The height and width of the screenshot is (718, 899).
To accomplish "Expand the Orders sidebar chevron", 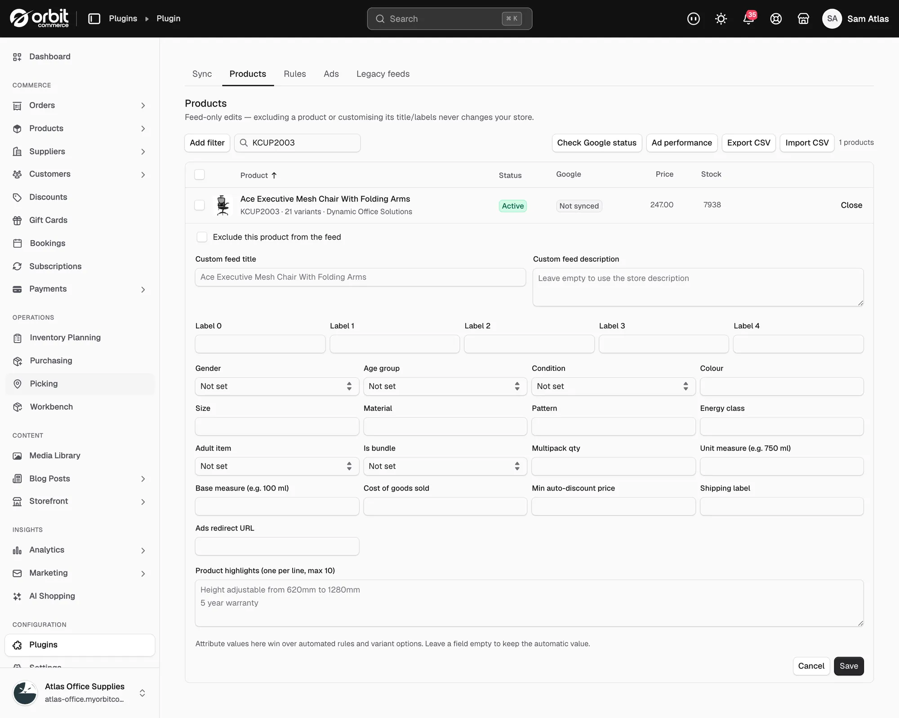I will (143, 106).
